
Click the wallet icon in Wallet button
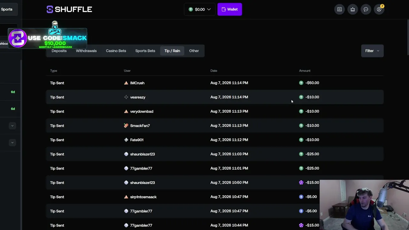pos(224,9)
